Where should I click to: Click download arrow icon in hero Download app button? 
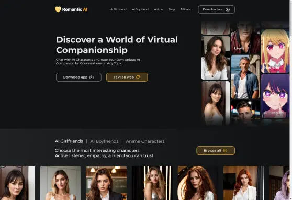point(92,77)
